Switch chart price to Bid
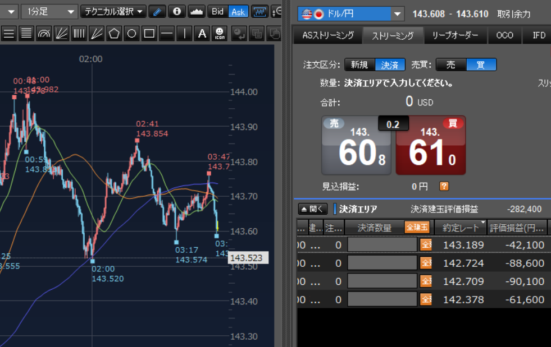Viewport: 551px width, 347px height. tap(218, 12)
